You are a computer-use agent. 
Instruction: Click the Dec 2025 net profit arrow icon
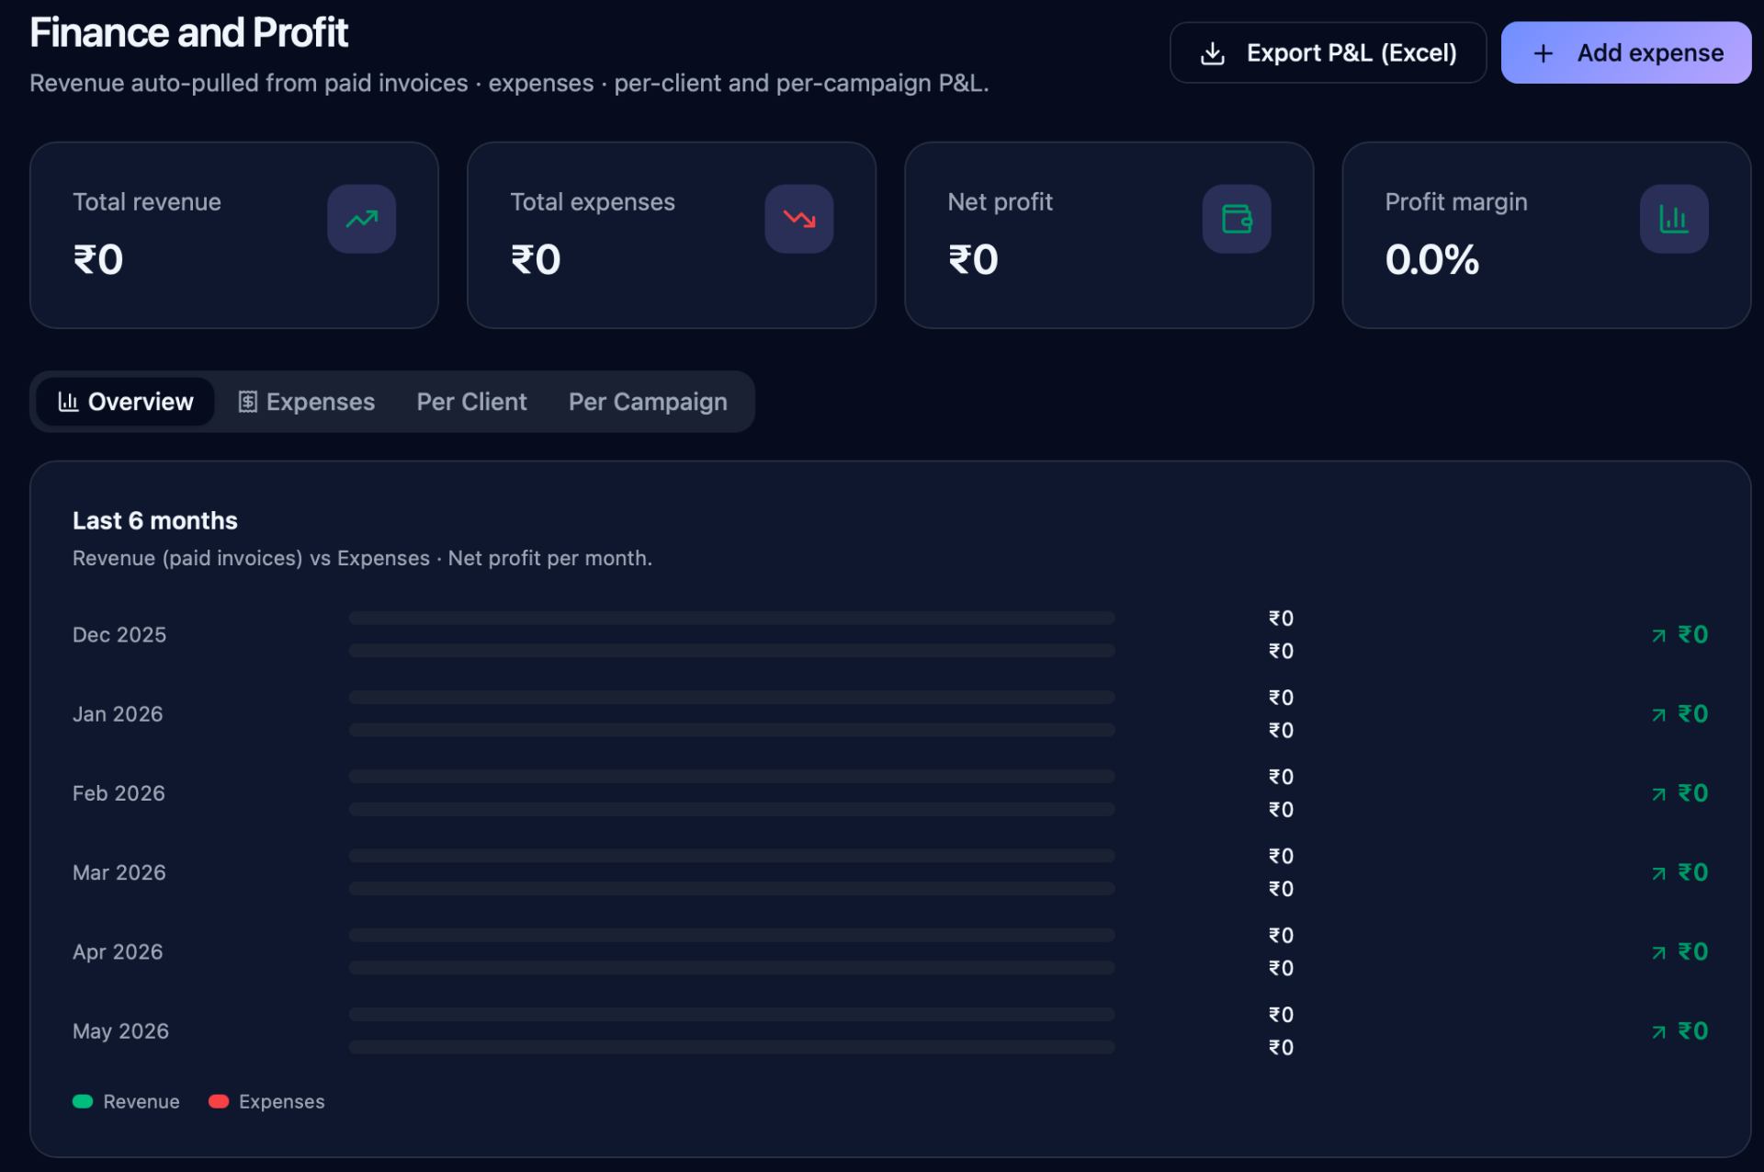pyautogui.click(x=1658, y=636)
